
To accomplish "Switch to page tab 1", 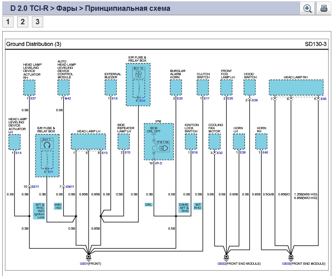I will [x=9, y=22].
